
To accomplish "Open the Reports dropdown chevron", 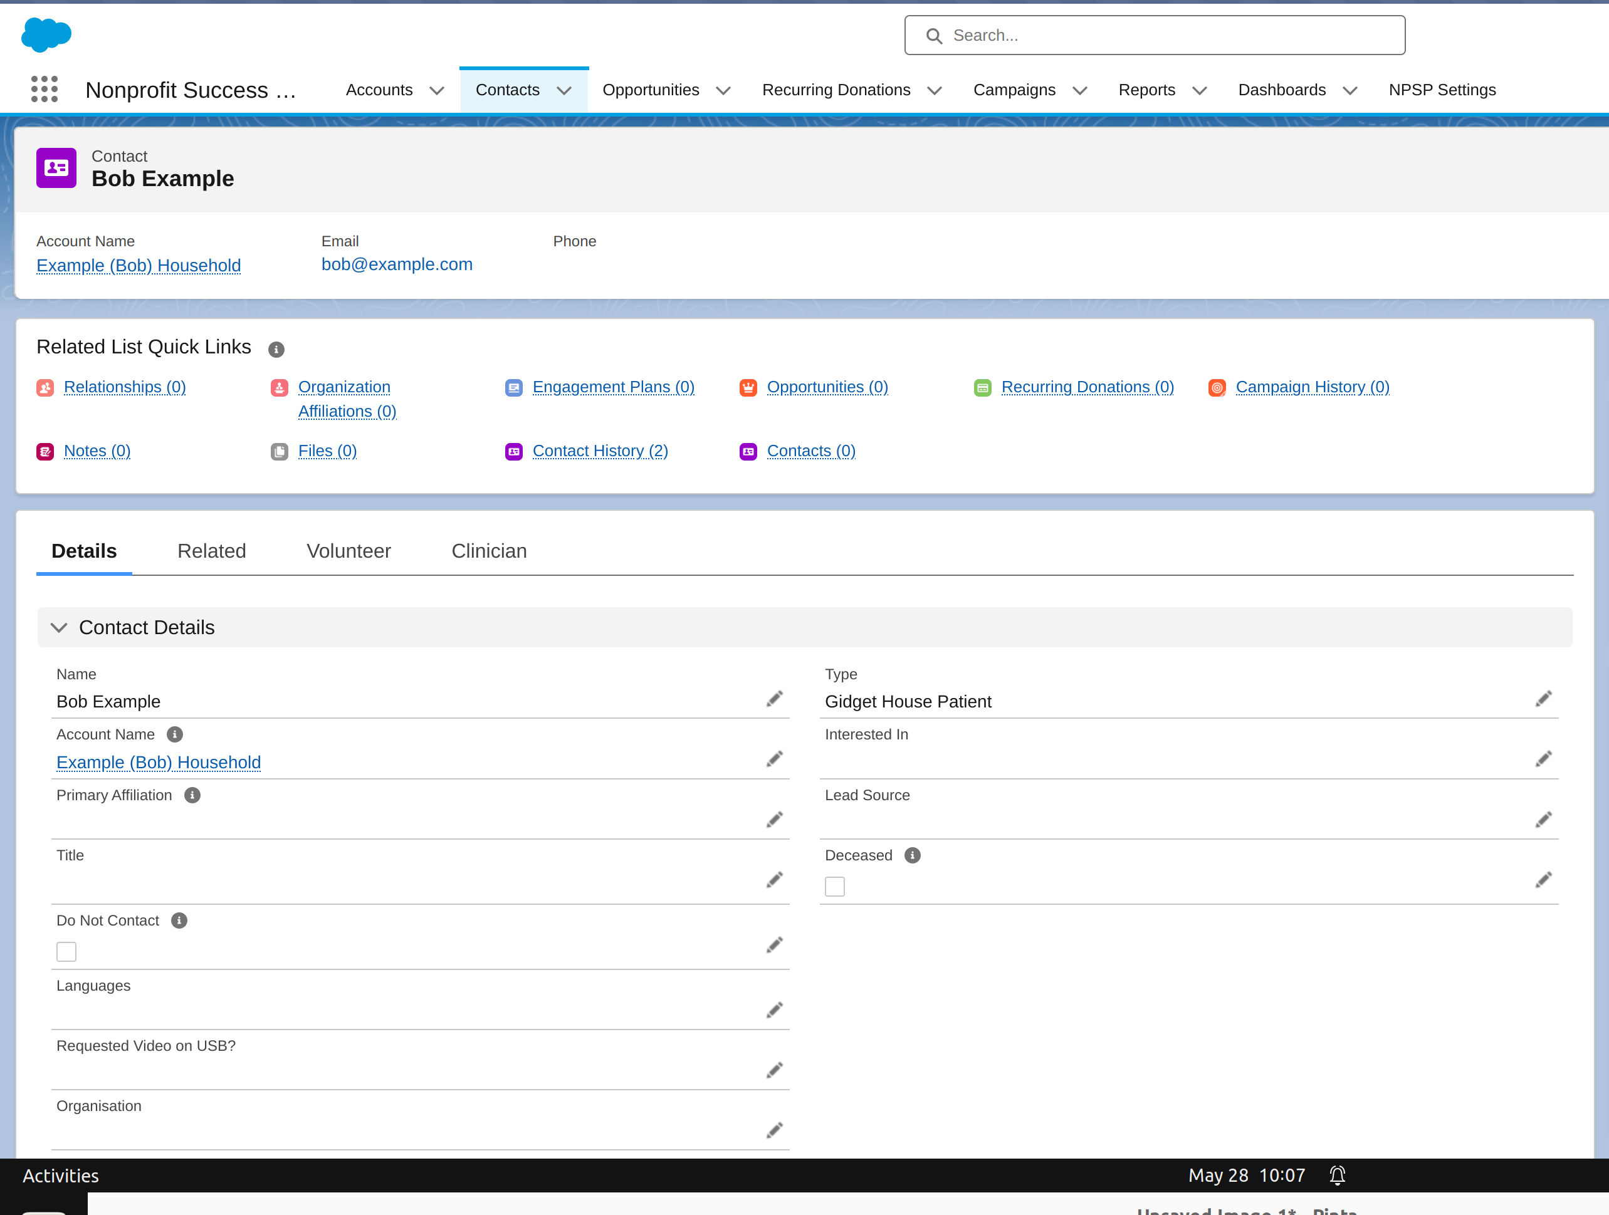I will pos(1200,91).
